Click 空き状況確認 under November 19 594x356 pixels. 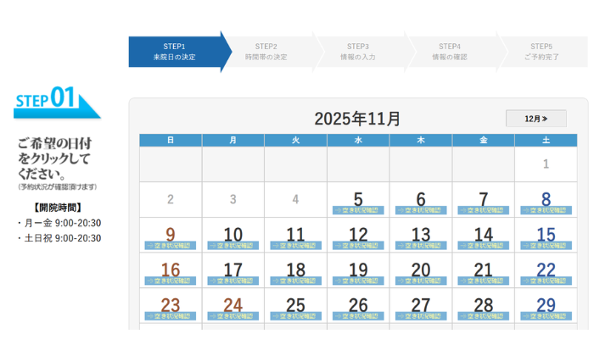pos(358,281)
